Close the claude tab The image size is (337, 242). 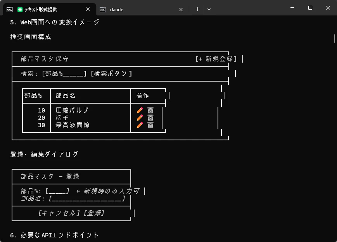coord(181,9)
